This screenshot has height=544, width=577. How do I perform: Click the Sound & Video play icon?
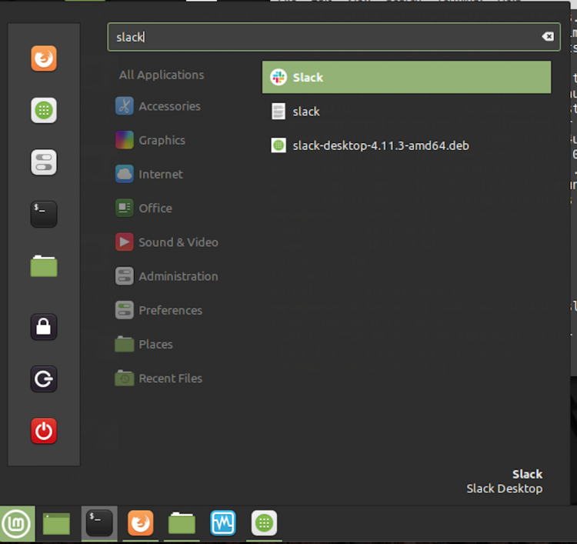[x=125, y=242]
